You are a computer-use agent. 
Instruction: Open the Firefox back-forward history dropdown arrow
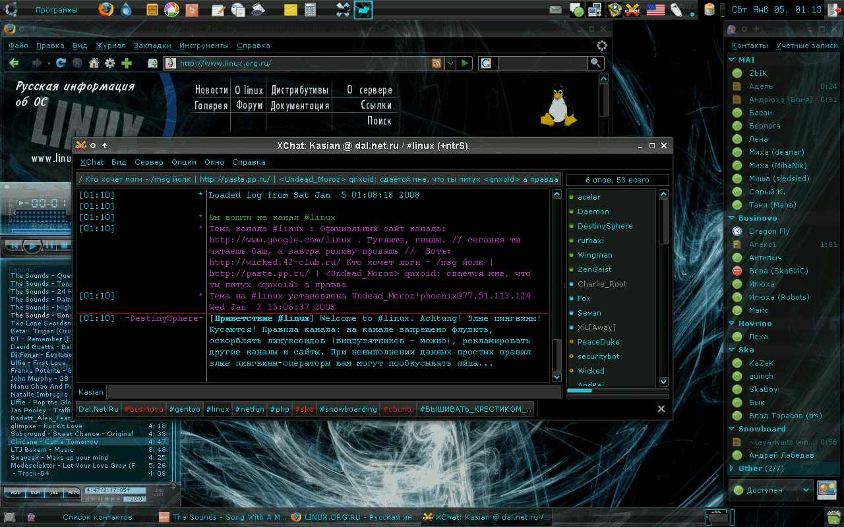[x=47, y=63]
